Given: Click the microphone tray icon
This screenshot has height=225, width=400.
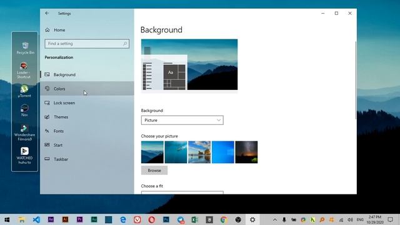Looking at the screenshot, I should click(x=284, y=219).
